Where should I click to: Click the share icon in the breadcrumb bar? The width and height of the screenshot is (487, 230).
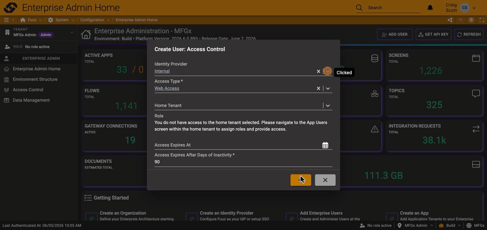pyautogui.click(x=450, y=20)
